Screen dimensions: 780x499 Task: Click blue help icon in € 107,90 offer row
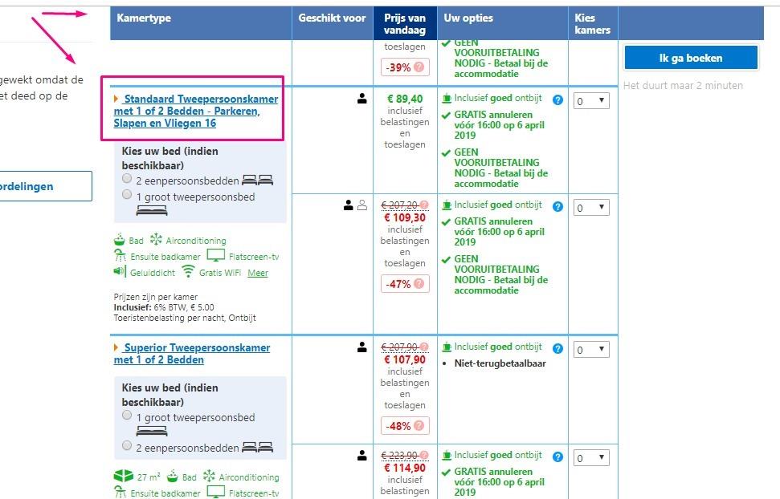click(x=558, y=349)
